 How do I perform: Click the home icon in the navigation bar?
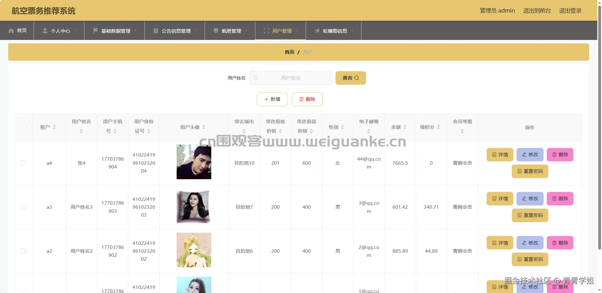(11, 31)
